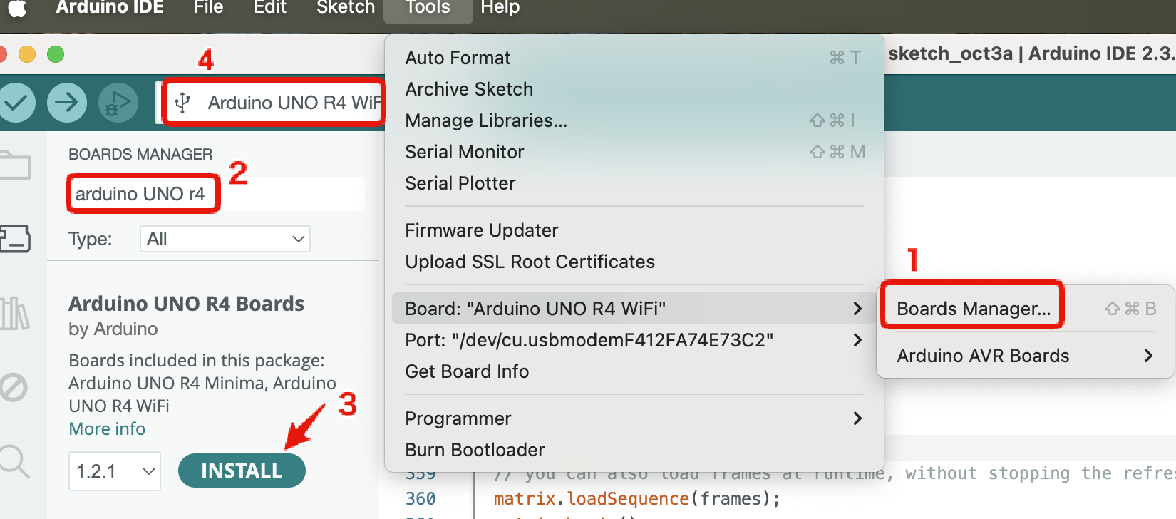Open the Help menu

[x=500, y=8]
